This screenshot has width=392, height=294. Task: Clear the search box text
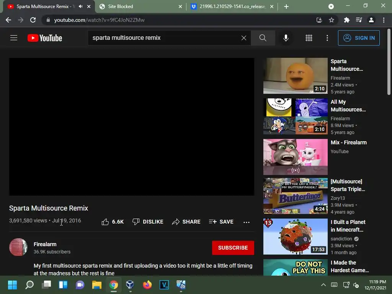[244, 38]
